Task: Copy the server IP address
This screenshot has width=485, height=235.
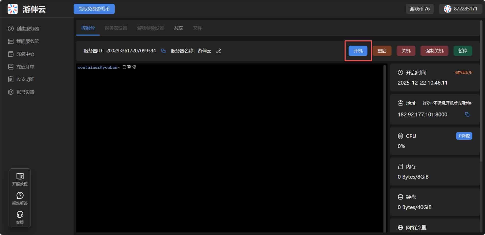Action: (467, 114)
